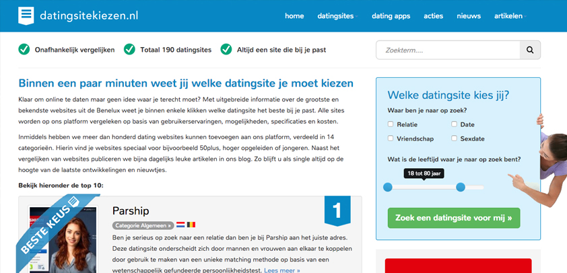Tick the Sexdate checkbox
Viewport: 567px width, 273px height.
[454, 139]
